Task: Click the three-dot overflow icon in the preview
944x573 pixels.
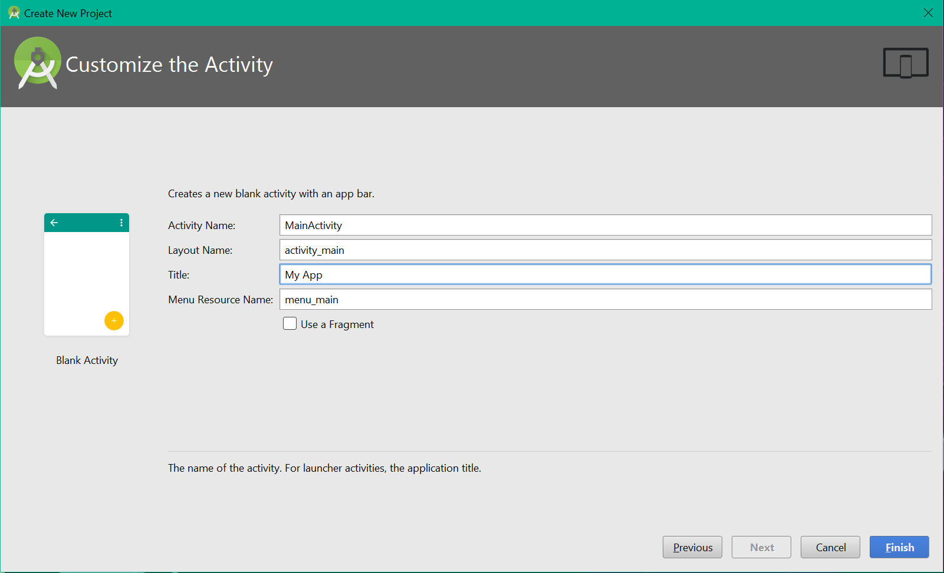Action: 121,223
